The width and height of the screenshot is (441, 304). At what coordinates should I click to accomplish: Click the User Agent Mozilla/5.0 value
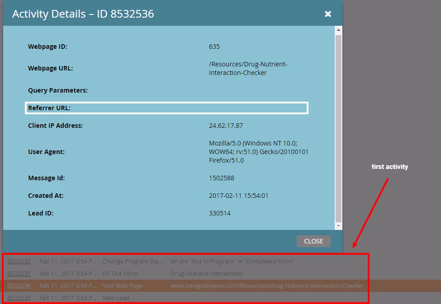coord(258,152)
